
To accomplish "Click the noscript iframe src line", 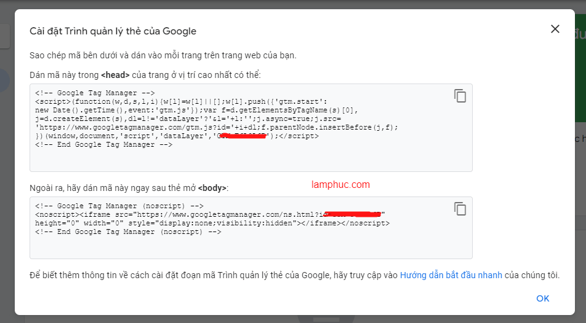I will [210, 214].
